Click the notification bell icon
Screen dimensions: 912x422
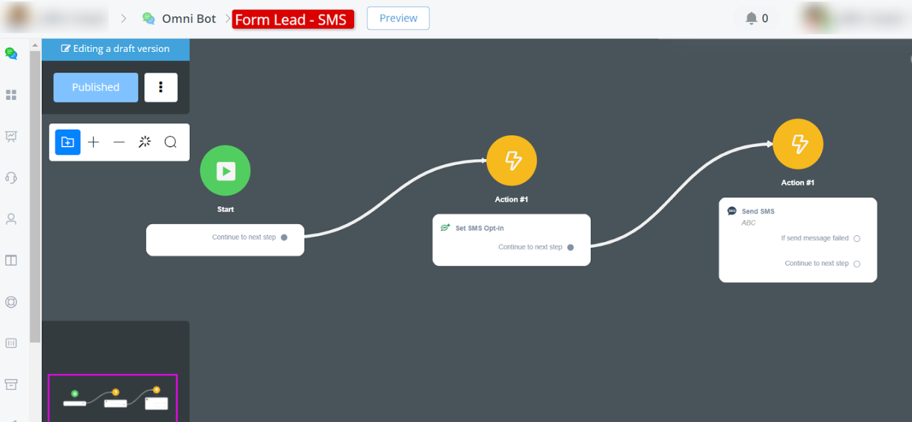[752, 18]
